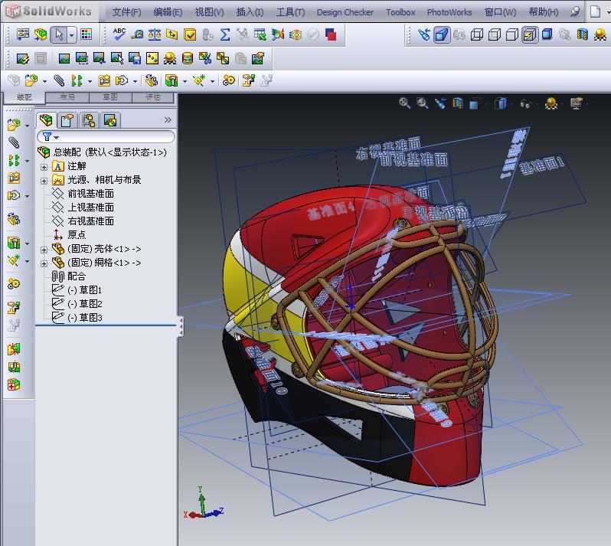Click the Insert Components icon in toolbar
The image size is (611, 546).
pos(31,80)
